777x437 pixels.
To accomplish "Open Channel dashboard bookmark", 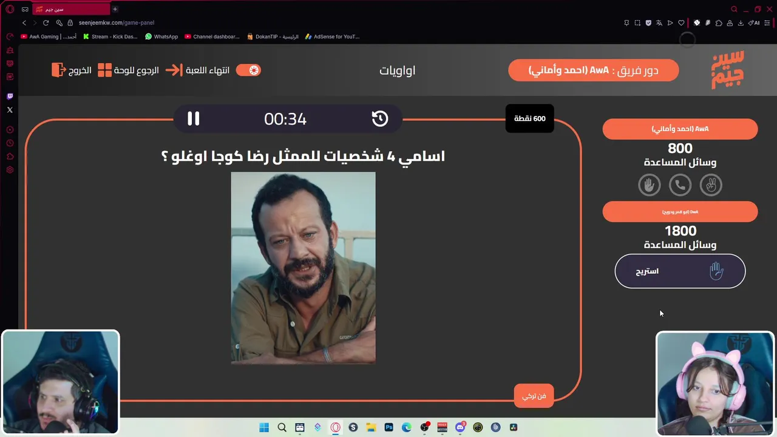I will 212,36.
